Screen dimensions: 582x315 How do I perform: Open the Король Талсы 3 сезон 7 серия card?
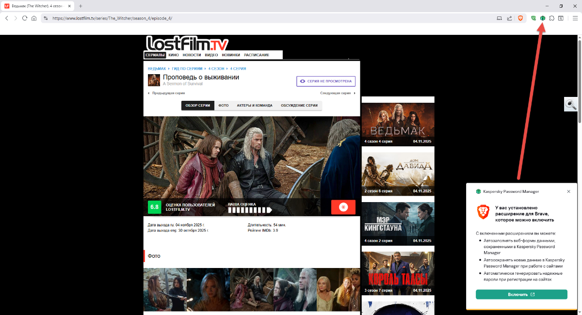coord(398,273)
